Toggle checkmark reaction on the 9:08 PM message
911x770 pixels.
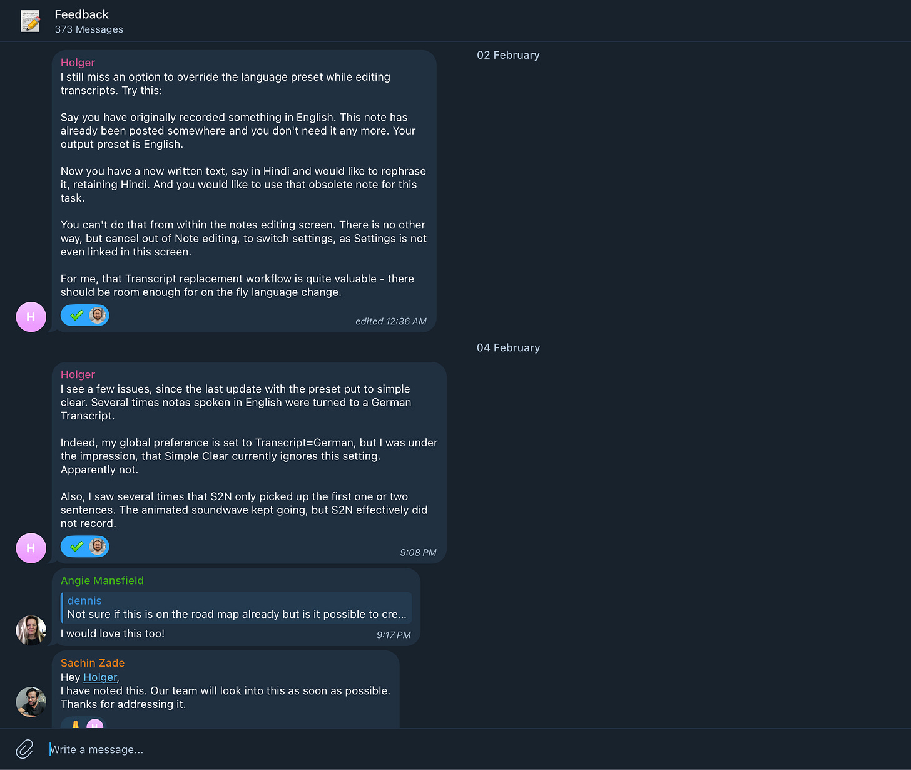85,546
